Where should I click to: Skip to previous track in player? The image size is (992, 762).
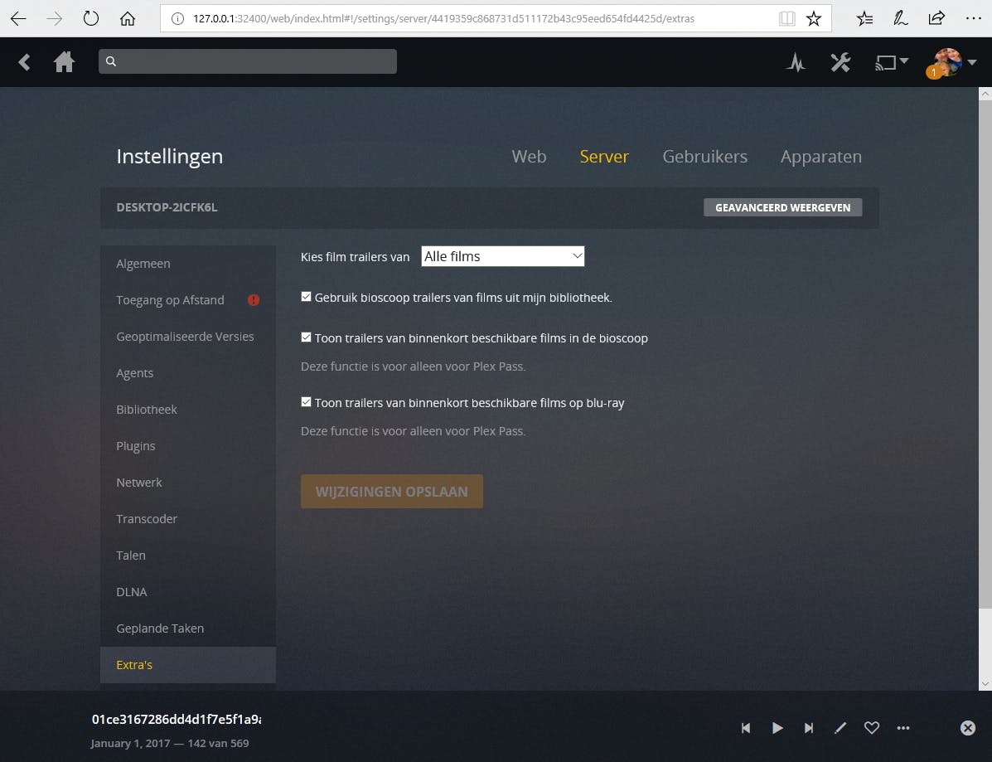coord(746,728)
